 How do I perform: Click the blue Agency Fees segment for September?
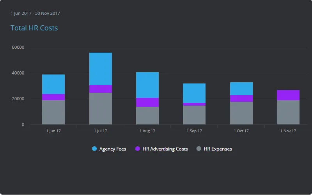point(194,93)
